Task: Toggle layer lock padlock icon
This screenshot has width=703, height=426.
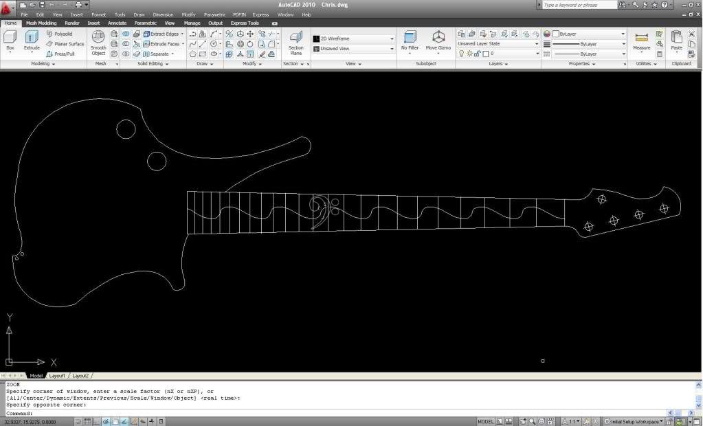Action: pos(477,54)
